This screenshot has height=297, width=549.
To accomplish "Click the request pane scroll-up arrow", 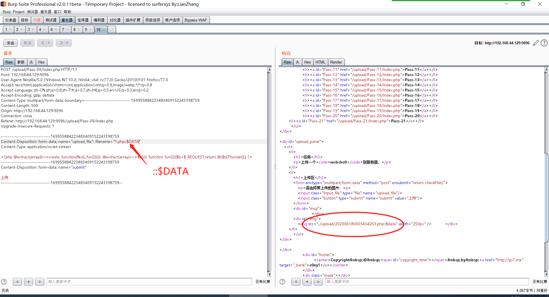I will tap(269, 69).
